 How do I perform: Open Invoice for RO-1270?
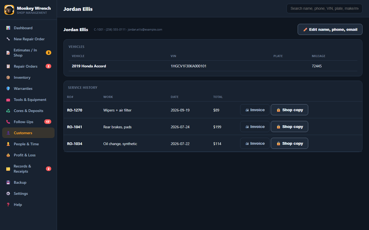tap(255, 110)
